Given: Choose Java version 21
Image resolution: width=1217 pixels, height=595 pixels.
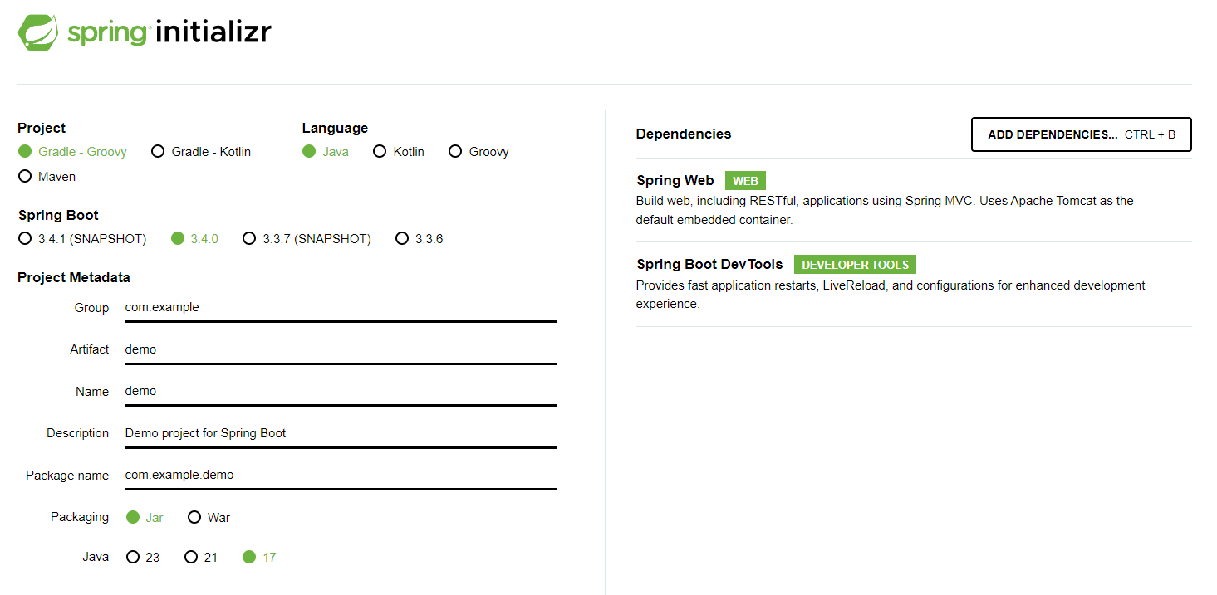Looking at the screenshot, I should pos(201,558).
